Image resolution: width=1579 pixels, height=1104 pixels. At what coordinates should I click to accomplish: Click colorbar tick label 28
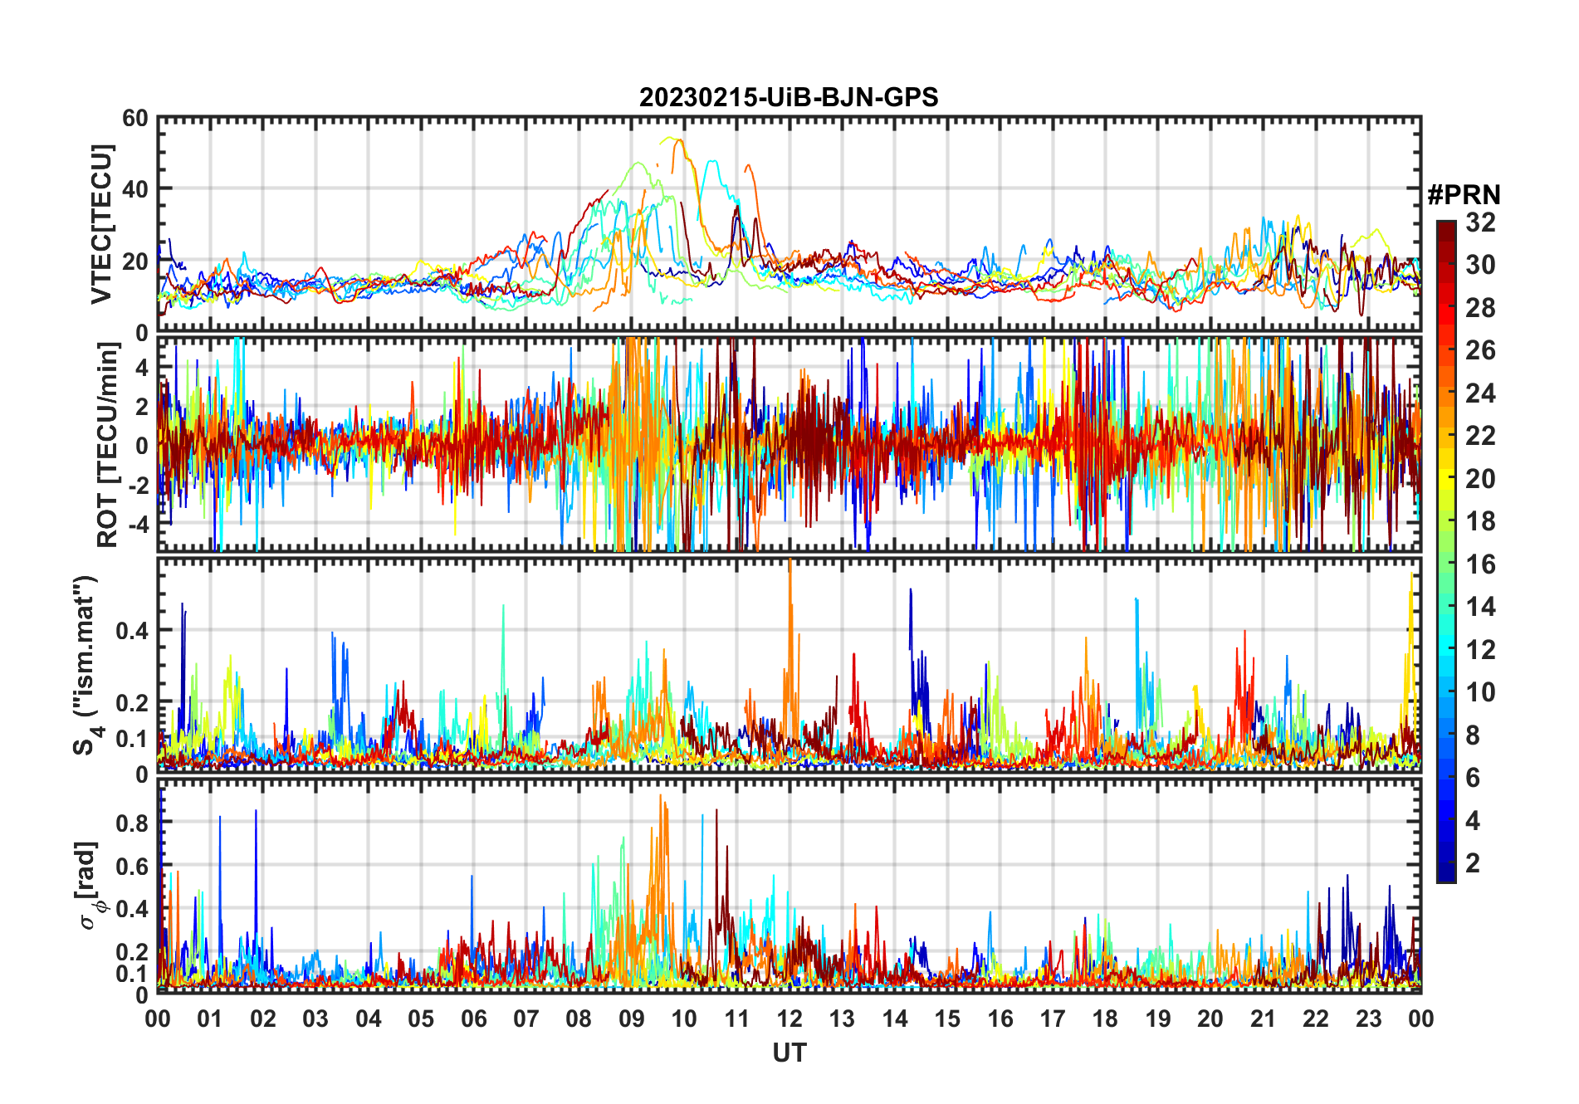point(1480,308)
